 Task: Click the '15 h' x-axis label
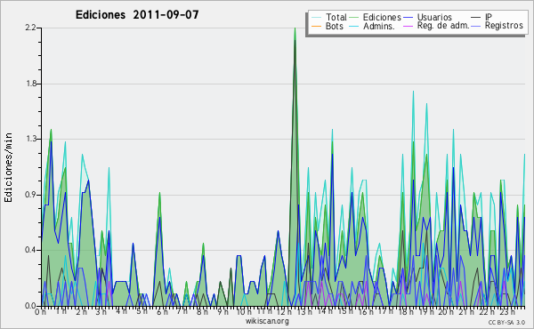tap(345, 311)
